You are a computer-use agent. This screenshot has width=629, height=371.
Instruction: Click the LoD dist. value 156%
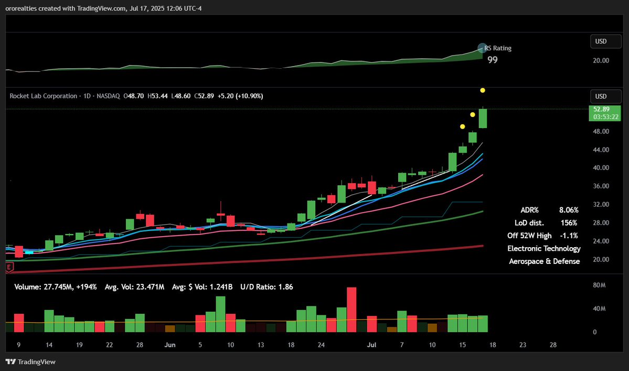[569, 223]
